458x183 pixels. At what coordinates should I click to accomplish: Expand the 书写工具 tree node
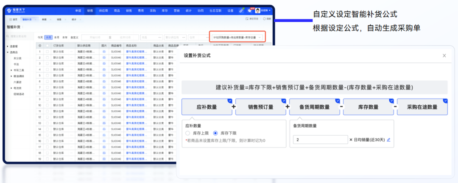pos(11,70)
